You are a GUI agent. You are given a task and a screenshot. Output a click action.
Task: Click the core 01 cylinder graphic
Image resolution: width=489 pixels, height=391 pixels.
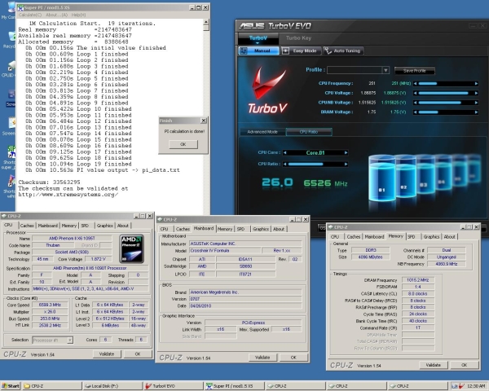tap(382, 178)
